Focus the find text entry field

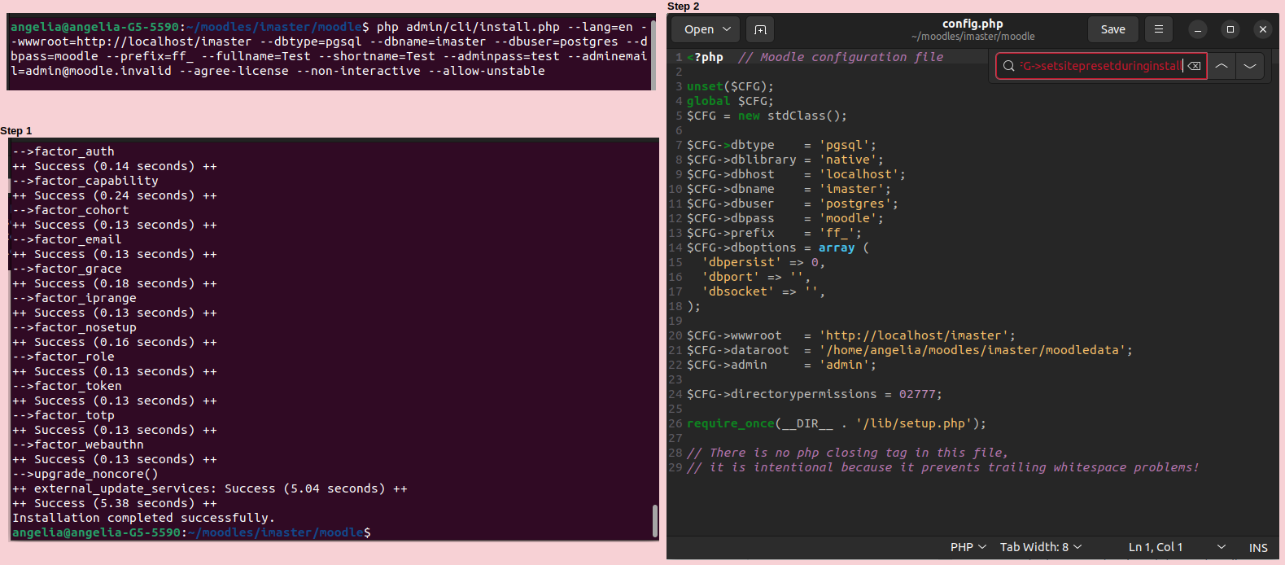pos(1100,66)
